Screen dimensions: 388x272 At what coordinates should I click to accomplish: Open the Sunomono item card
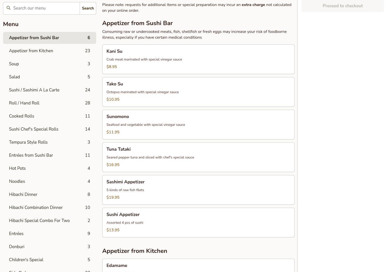tap(198, 125)
